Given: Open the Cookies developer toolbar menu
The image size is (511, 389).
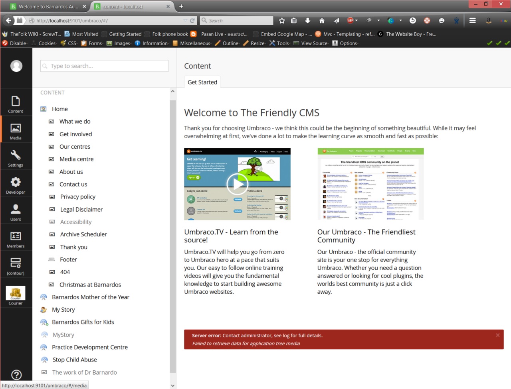Looking at the screenshot, I should point(45,43).
